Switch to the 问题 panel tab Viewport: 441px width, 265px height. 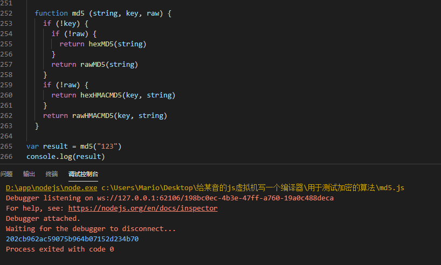[x=6, y=174]
